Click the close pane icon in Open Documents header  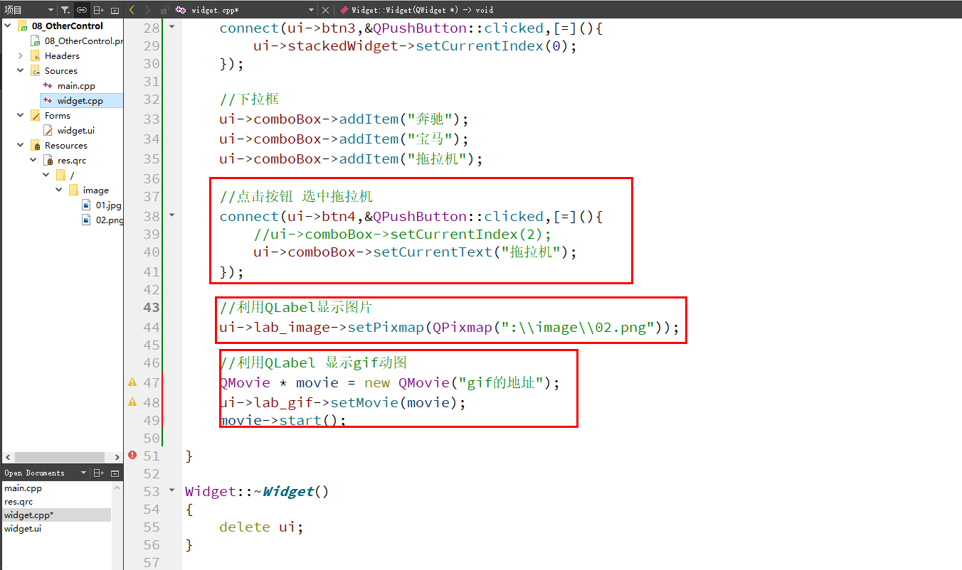[x=115, y=473]
